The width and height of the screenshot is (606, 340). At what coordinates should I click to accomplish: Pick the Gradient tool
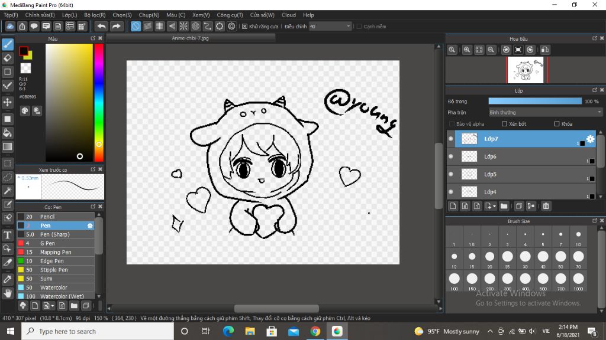pos(8,146)
